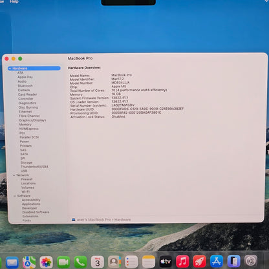Select the Hardware category row
This screenshot has height=269, width=269.
(x=34, y=69)
